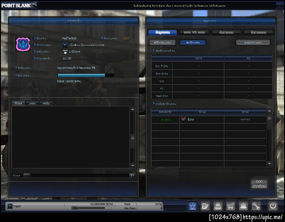The height and width of the screenshot is (222, 285).
Task: Click the Head Shot row label
Action: coord(162,96)
